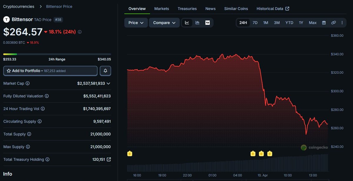This screenshot has width=353, height=181.
Task: Open the Compare dropdown
Action: [164, 23]
